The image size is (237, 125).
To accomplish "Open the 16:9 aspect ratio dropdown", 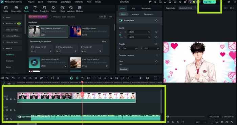I will pos(201,122).
